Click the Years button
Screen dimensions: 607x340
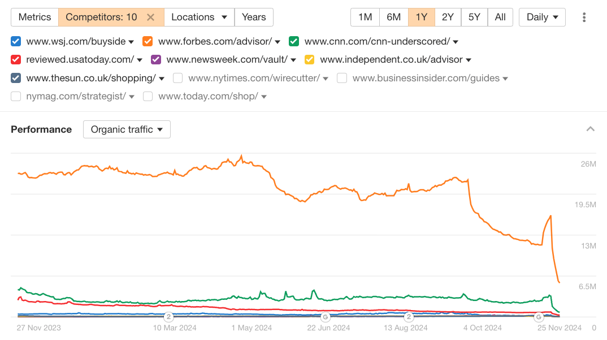tap(254, 17)
